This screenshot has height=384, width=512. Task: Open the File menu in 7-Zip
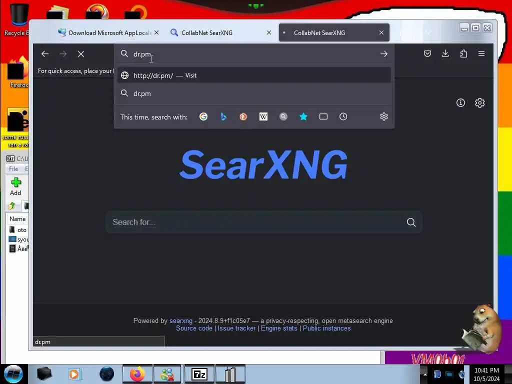(x=13, y=169)
